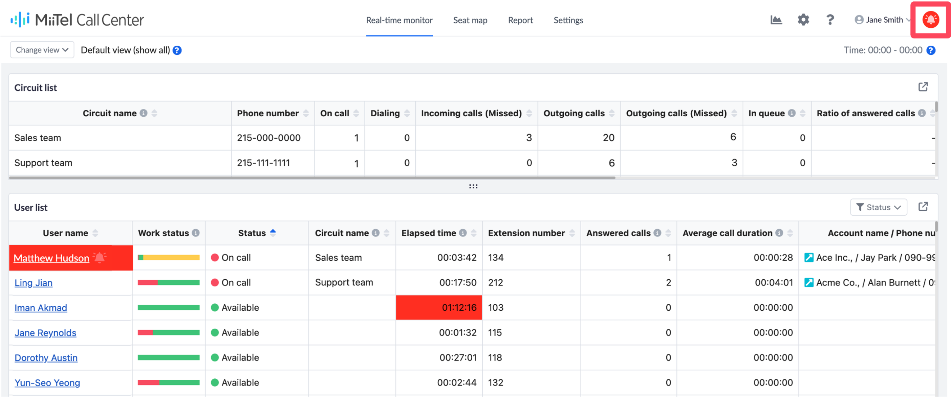Viewport: 951px width, 398px height.
Task: Open the help question mark icon
Action: point(830,20)
